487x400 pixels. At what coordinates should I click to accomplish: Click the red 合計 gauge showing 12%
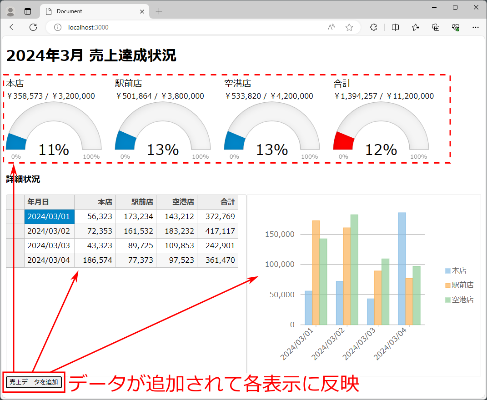[381, 130]
